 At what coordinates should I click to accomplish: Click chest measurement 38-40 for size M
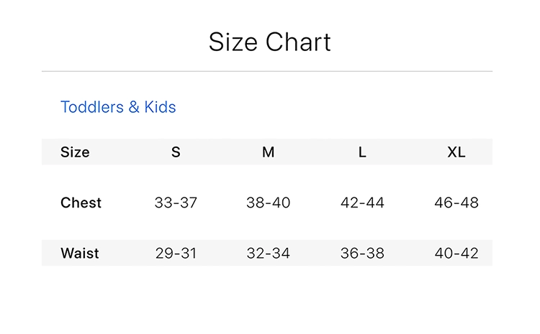click(268, 203)
